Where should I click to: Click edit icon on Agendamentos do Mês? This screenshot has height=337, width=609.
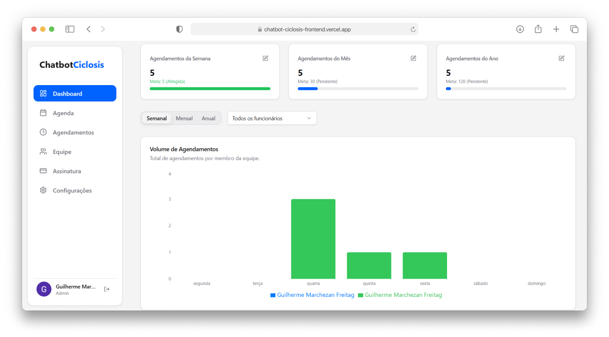pyautogui.click(x=414, y=58)
